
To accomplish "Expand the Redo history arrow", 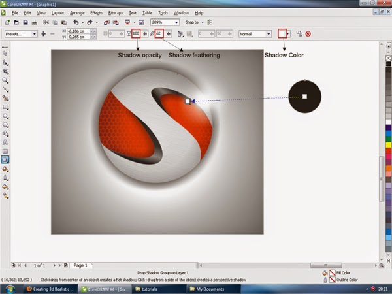I will click(97, 22).
